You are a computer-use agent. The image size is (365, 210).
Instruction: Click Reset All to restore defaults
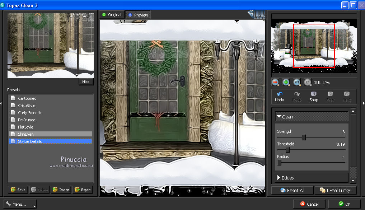pyautogui.click(x=292, y=191)
